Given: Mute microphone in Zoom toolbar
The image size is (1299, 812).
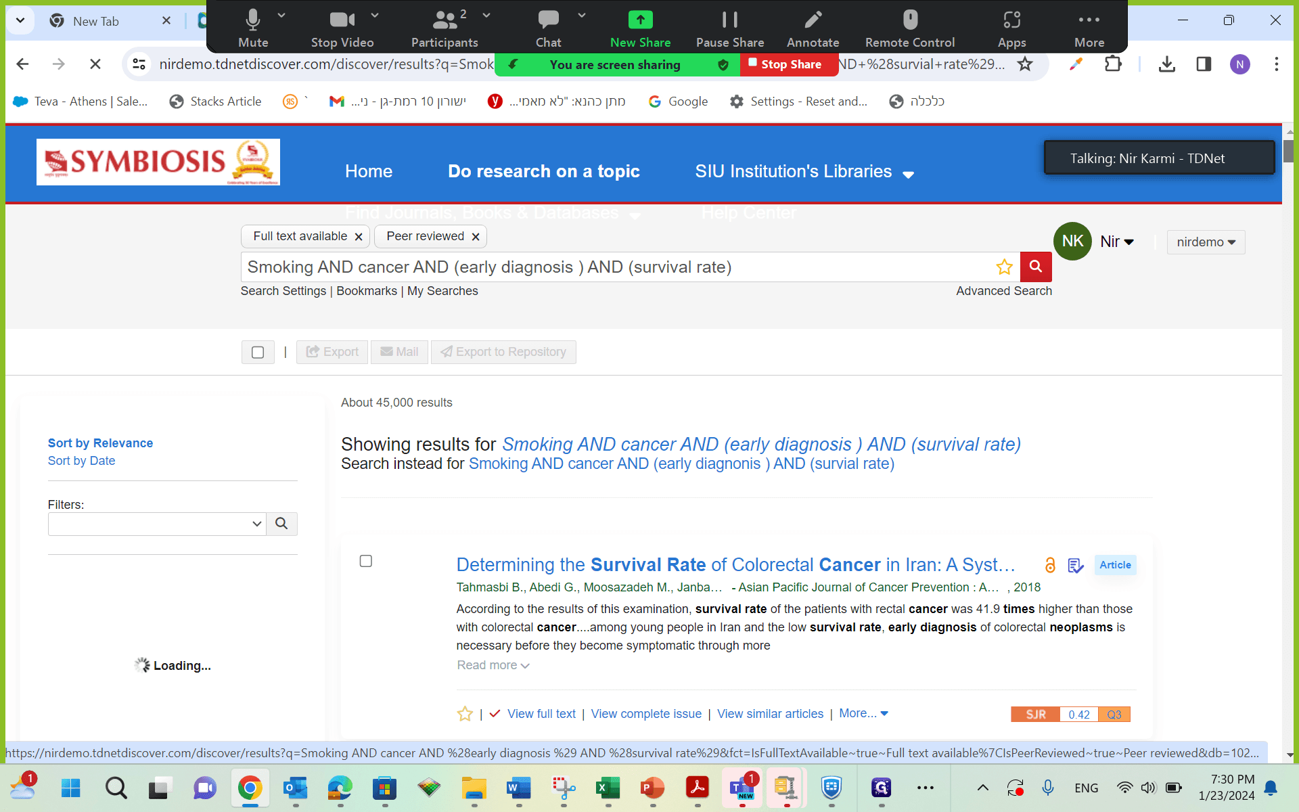Looking at the screenshot, I should pyautogui.click(x=253, y=28).
